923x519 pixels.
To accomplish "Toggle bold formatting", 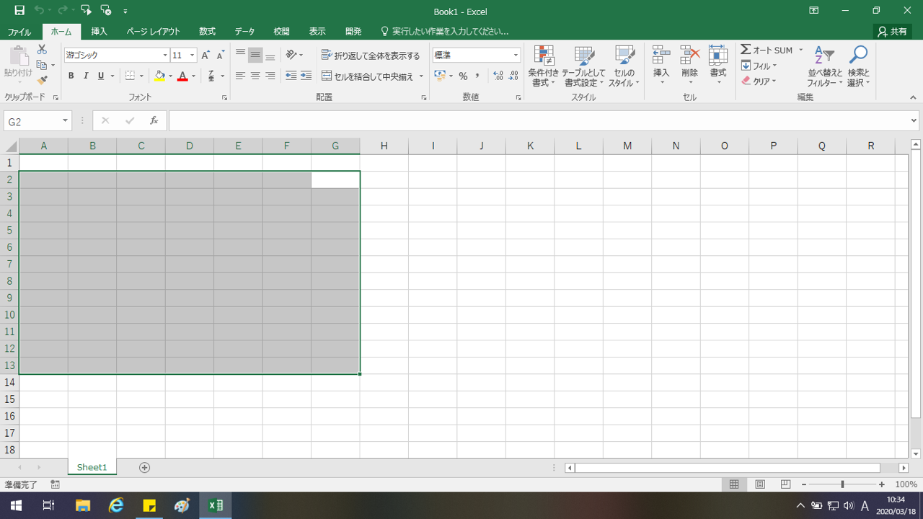I will pyautogui.click(x=71, y=76).
